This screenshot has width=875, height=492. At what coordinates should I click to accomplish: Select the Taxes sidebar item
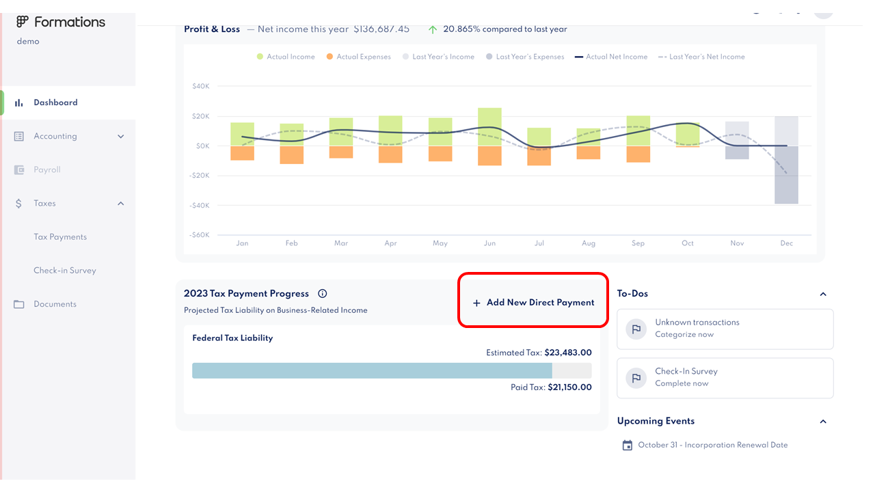(x=68, y=203)
